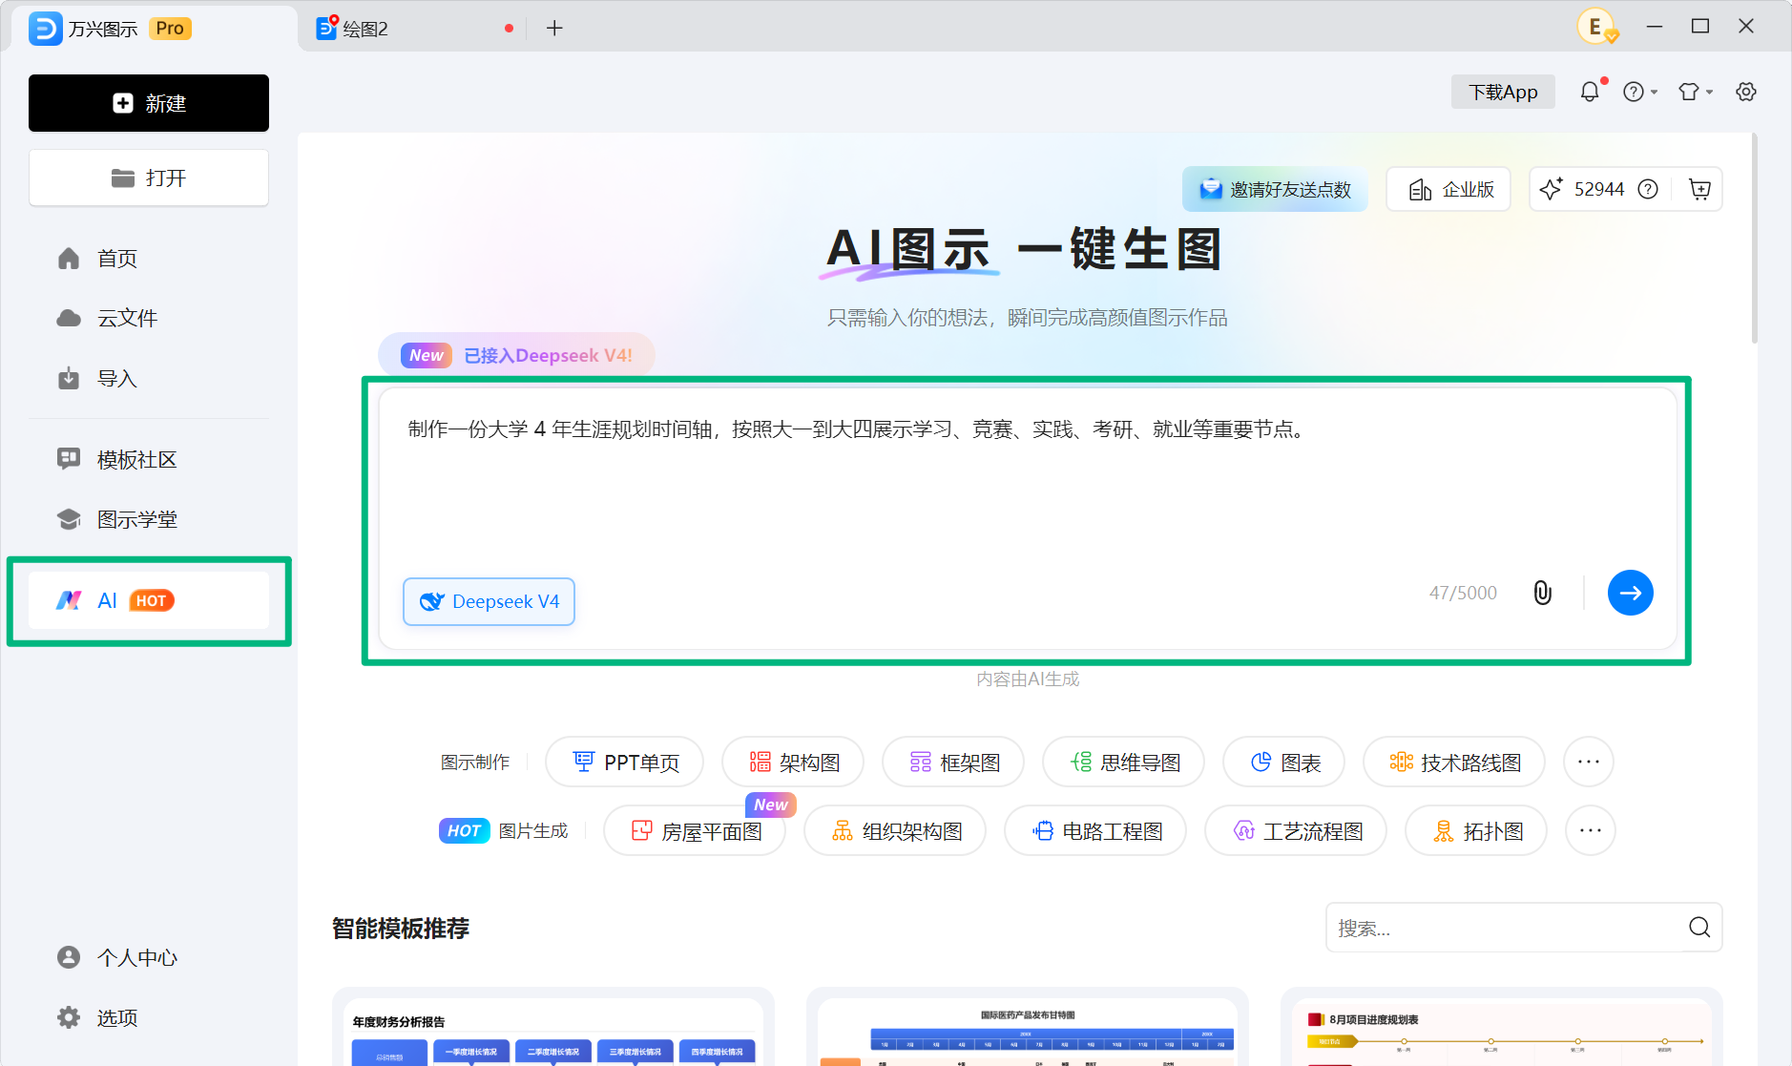Click the paperclip attachment icon
1792x1066 pixels.
coord(1543,593)
